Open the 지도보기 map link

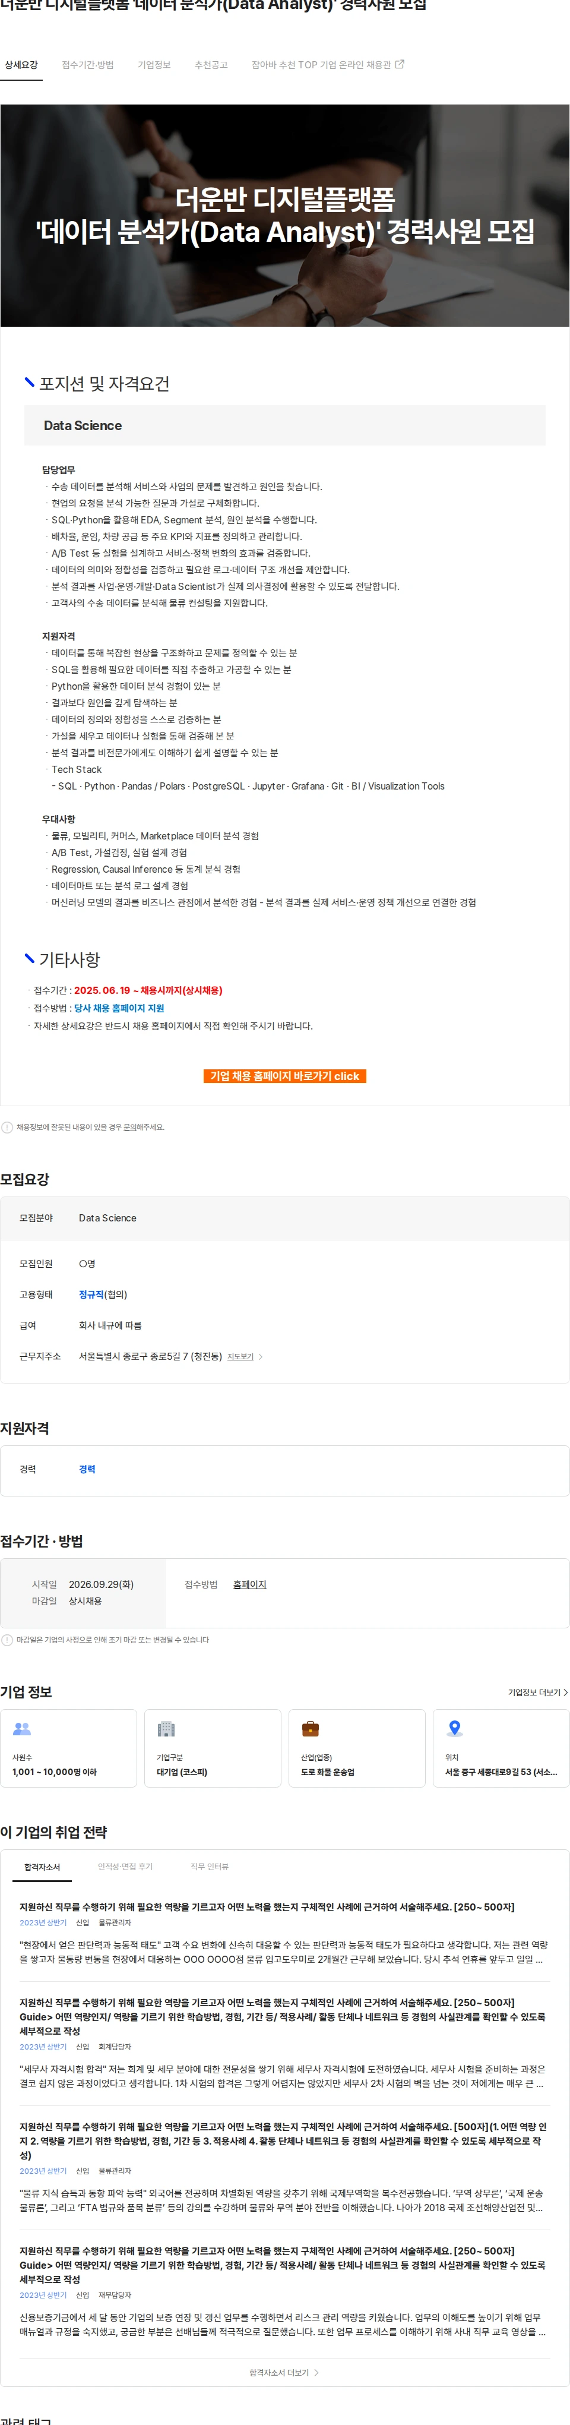coord(240,1356)
